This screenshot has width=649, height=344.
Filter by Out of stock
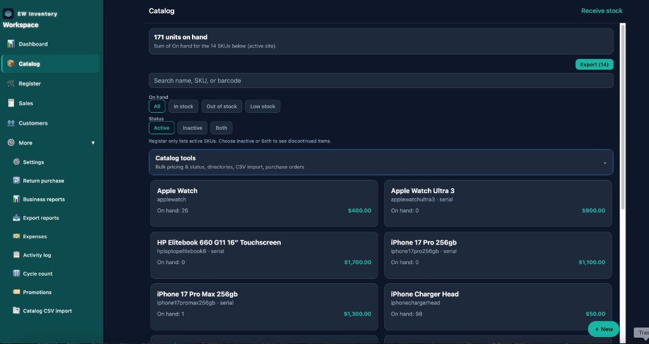click(221, 106)
